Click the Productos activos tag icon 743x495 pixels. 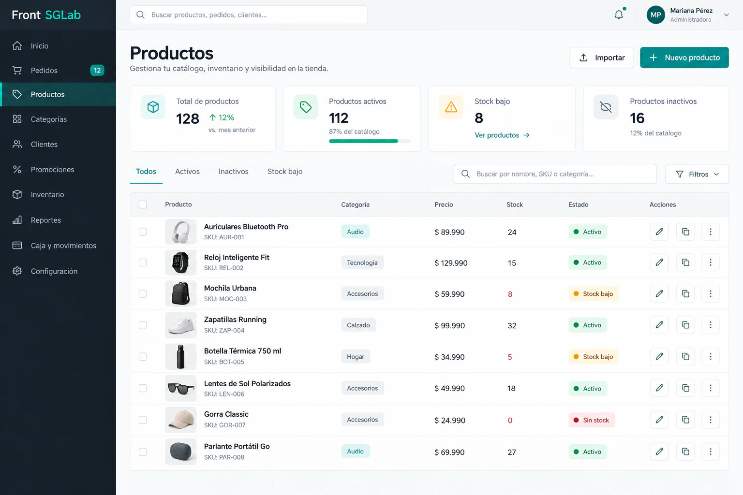pos(306,107)
